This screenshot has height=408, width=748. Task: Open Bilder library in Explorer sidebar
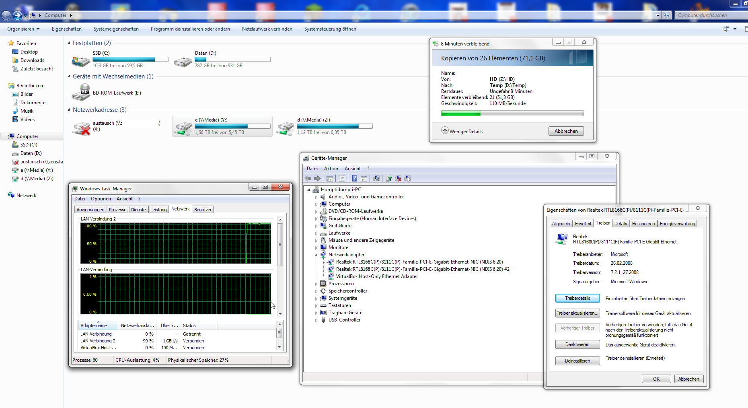pyautogui.click(x=23, y=94)
